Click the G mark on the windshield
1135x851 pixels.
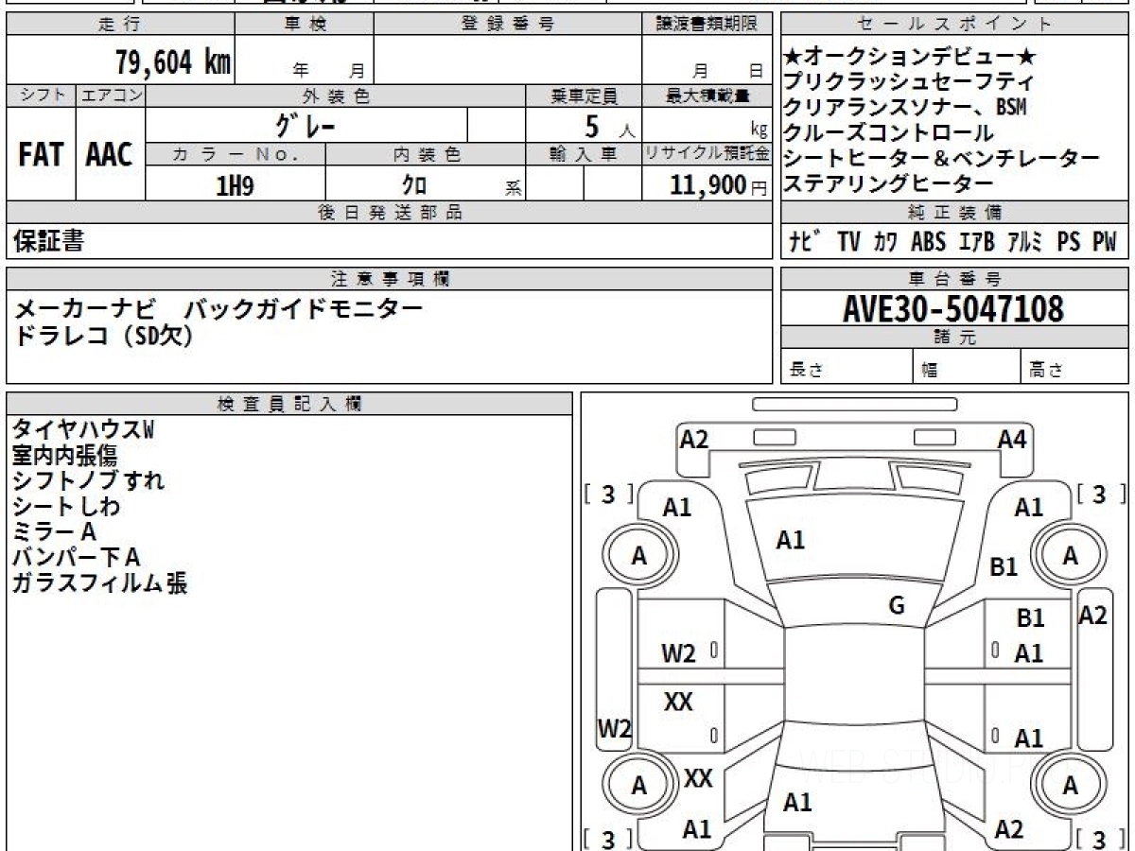tap(897, 606)
